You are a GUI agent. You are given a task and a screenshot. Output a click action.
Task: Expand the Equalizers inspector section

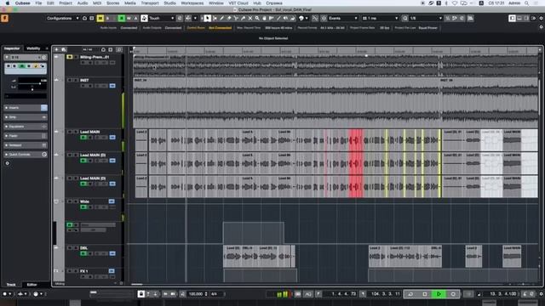(x=26, y=127)
